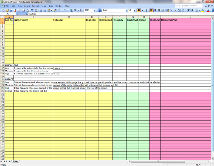Toggle Align Left
This screenshot has height=166, width=214.
(x=152, y=10)
